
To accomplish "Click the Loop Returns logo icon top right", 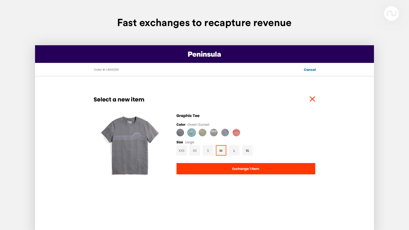I will (x=391, y=13).
